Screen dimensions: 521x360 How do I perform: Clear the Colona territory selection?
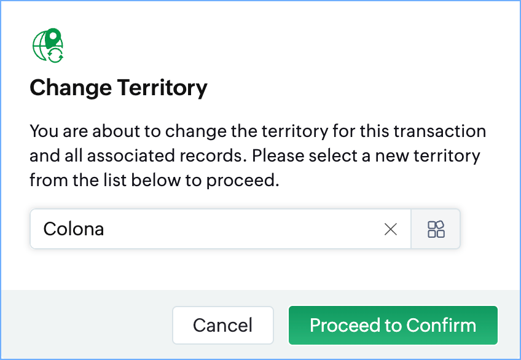(x=390, y=229)
